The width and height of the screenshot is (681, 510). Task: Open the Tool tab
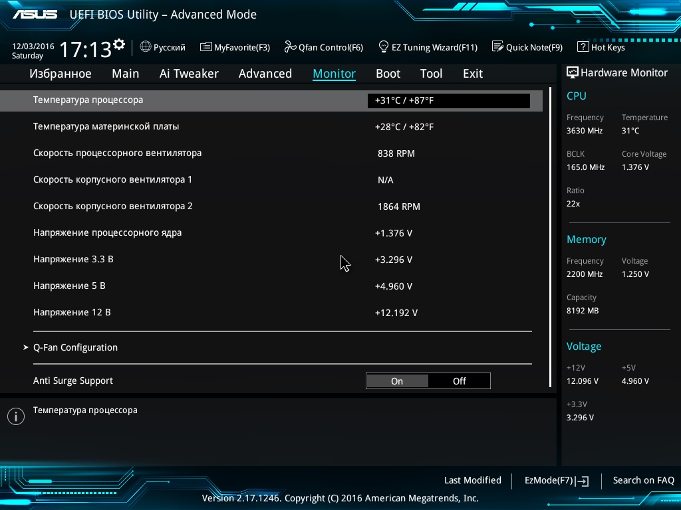pyautogui.click(x=431, y=74)
